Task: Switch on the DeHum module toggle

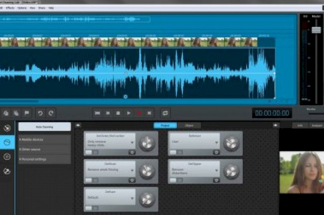Action: coord(92,208)
